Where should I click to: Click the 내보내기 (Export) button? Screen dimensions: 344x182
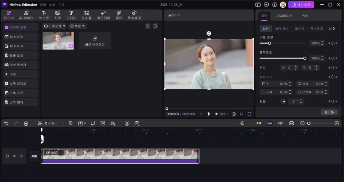click(301, 5)
